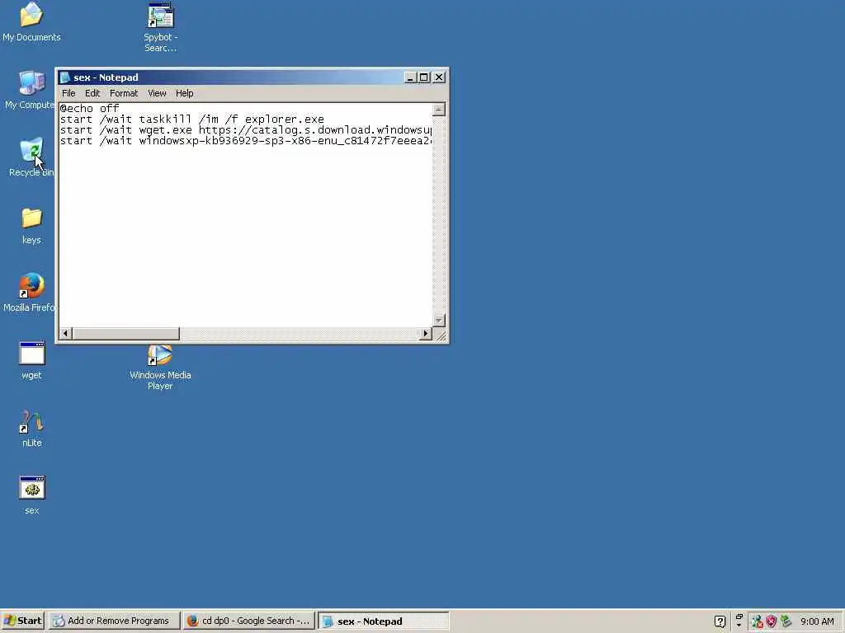Click on the '@echo off' line
845x633 pixels.
(x=89, y=109)
